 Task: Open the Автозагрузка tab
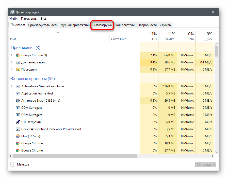click(x=102, y=25)
